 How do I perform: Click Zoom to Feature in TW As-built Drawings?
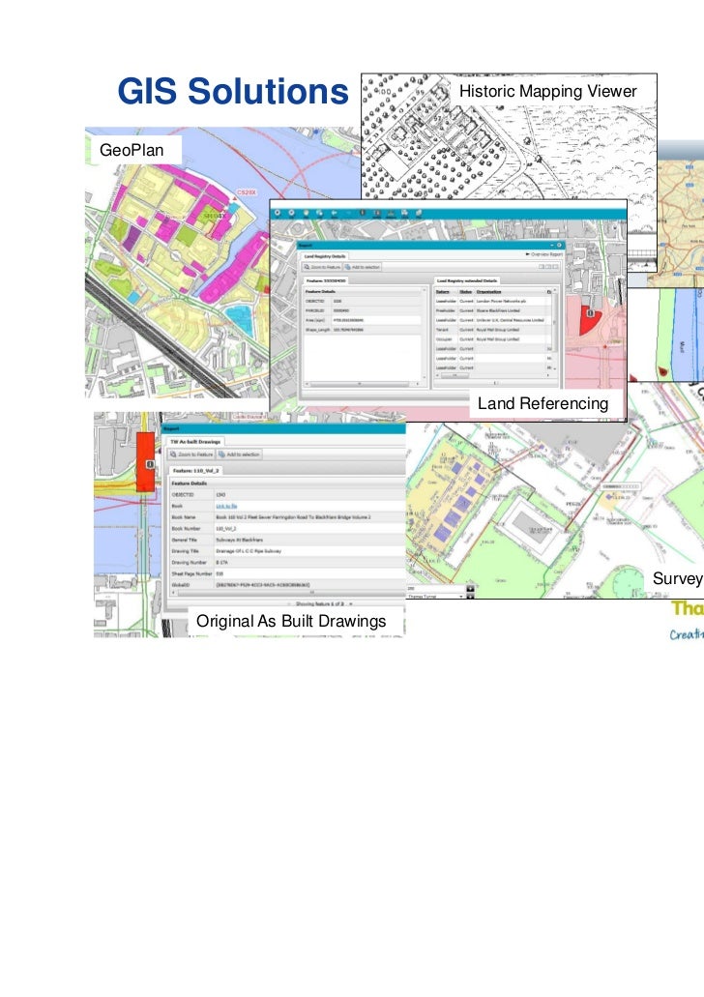coord(191,455)
